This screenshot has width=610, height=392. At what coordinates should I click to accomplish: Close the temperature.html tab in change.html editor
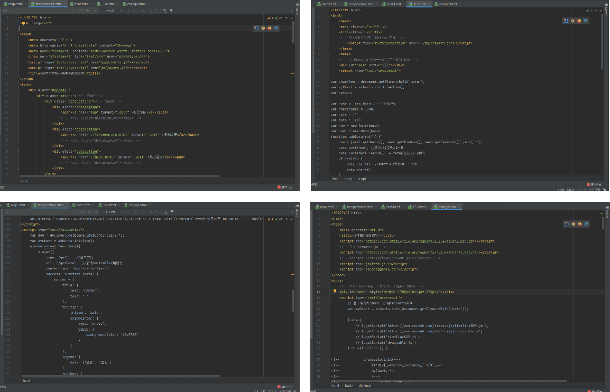click(376, 207)
